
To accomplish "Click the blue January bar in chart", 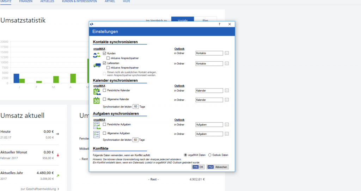I will (16, 78).
